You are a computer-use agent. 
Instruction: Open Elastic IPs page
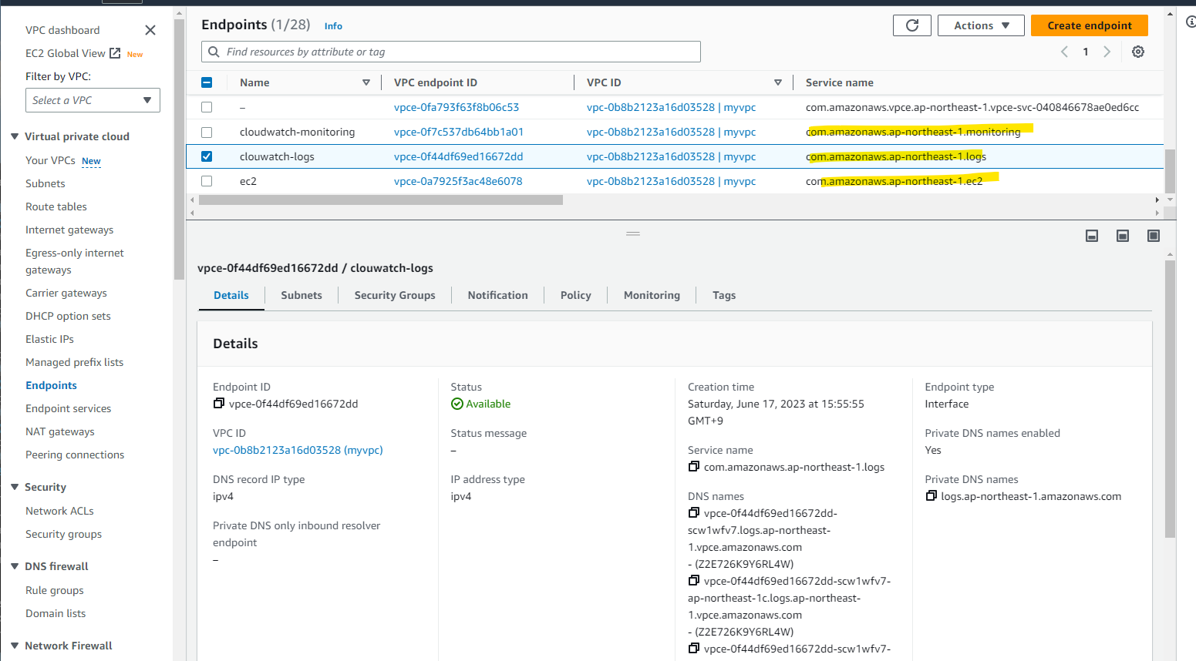pos(50,339)
